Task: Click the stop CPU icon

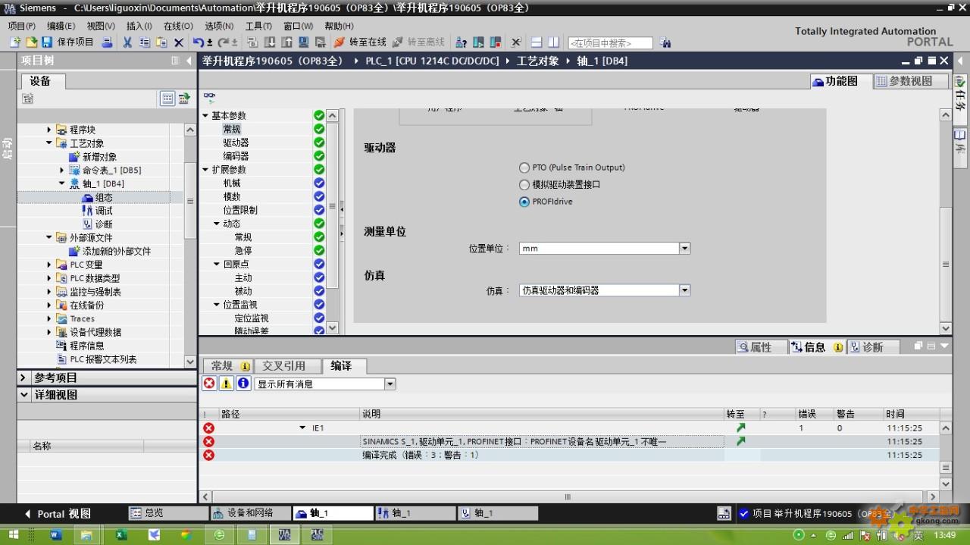Action: coord(496,42)
